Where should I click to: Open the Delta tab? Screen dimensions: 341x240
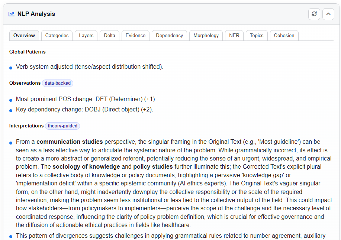click(x=109, y=36)
